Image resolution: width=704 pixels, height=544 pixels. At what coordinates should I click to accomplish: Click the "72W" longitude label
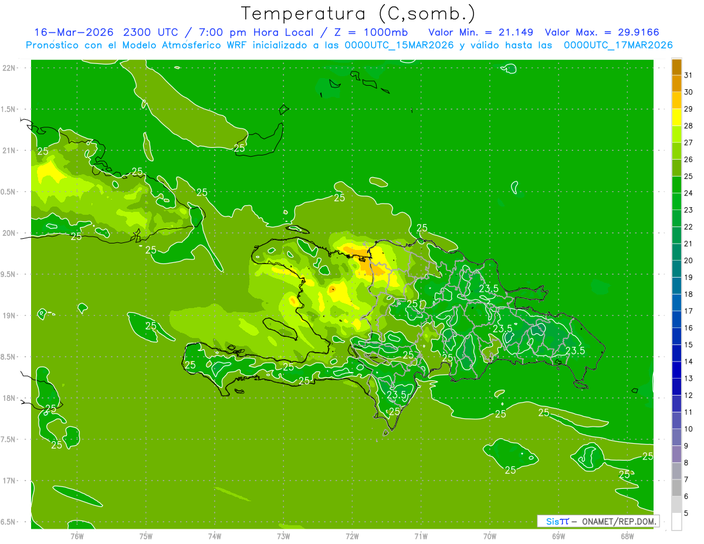[x=352, y=536]
